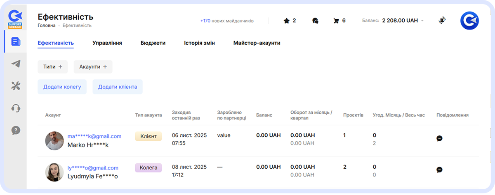Expand the Баланс dropdown arrow
The width and height of the screenshot is (495, 195).
pyautogui.click(x=422, y=21)
